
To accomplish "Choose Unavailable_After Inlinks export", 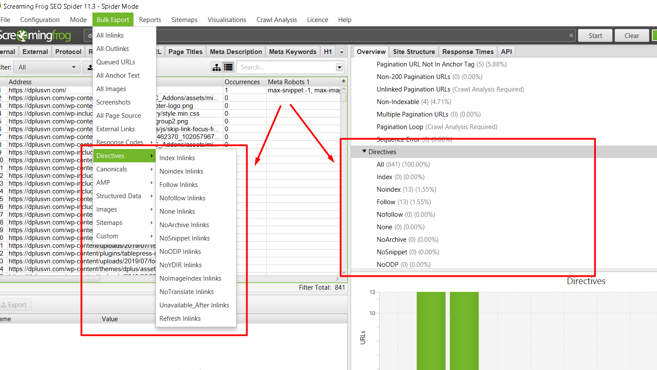I will (196, 305).
